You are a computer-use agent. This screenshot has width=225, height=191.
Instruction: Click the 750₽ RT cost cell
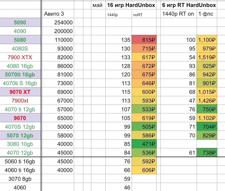pos(207,109)
